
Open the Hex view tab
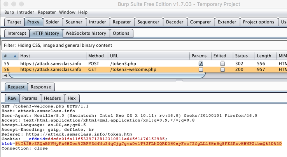(x=72, y=98)
